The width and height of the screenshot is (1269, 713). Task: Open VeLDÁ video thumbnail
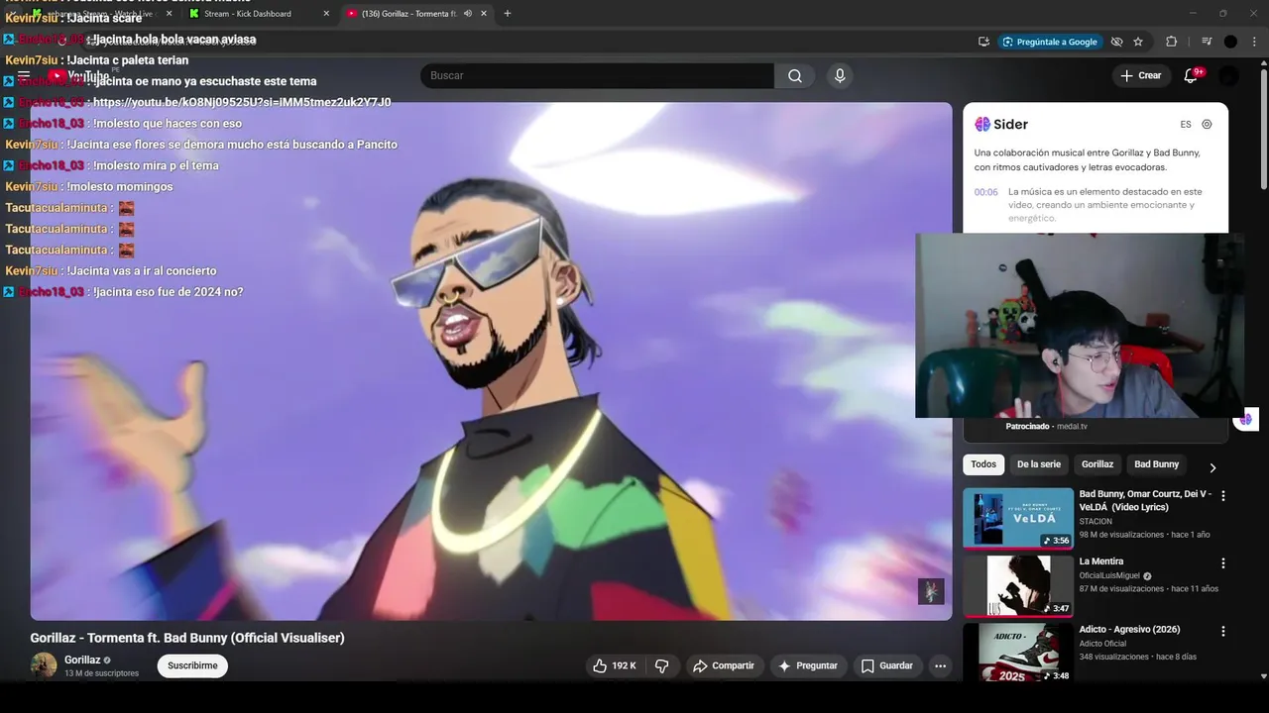1018,518
